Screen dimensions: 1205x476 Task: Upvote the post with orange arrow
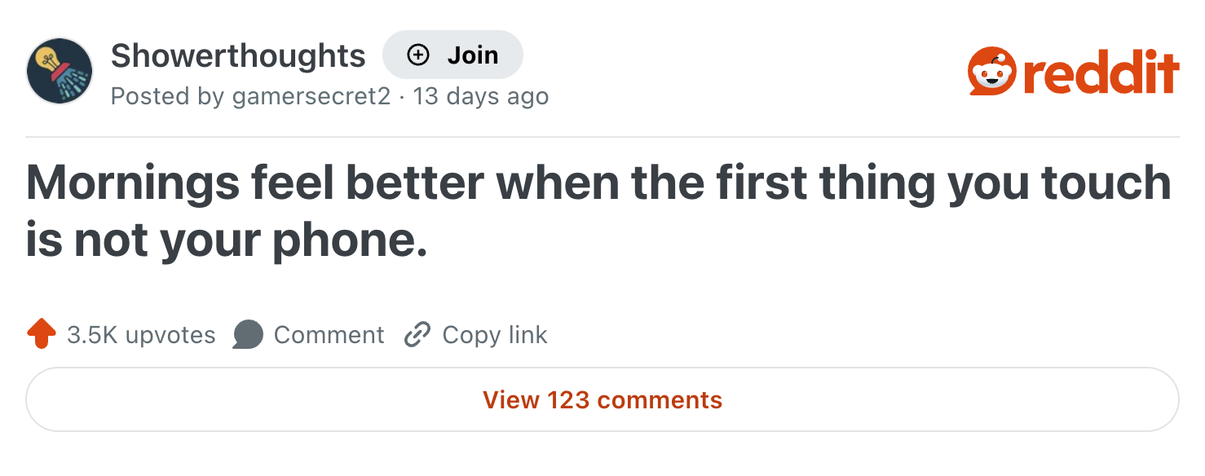point(42,334)
